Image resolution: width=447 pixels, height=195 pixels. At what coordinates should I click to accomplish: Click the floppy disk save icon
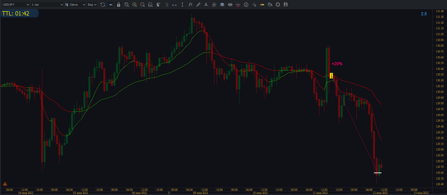[x=286, y=5]
